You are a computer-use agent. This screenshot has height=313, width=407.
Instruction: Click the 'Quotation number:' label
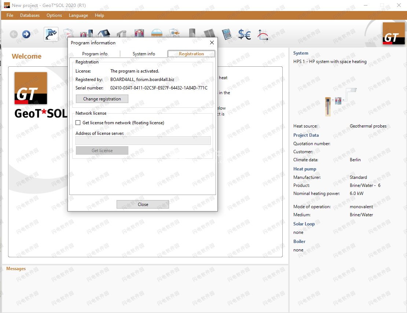(x=312, y=144)
